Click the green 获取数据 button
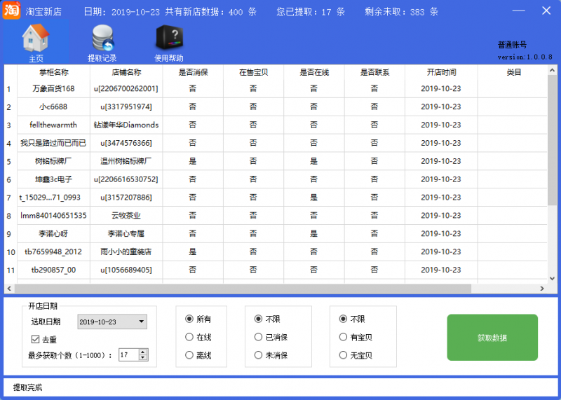561x400 pixels. [492, 338]
